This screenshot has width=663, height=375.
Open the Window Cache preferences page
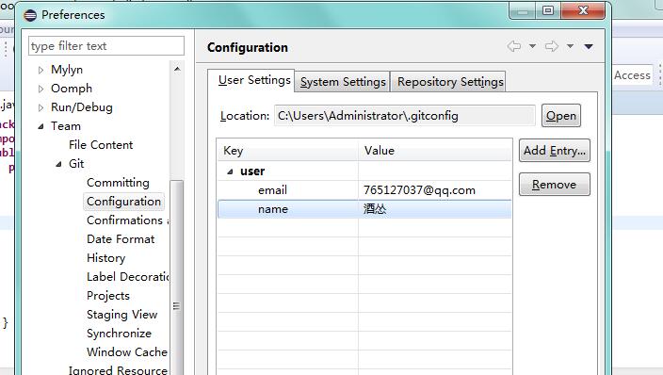(127, 352)
